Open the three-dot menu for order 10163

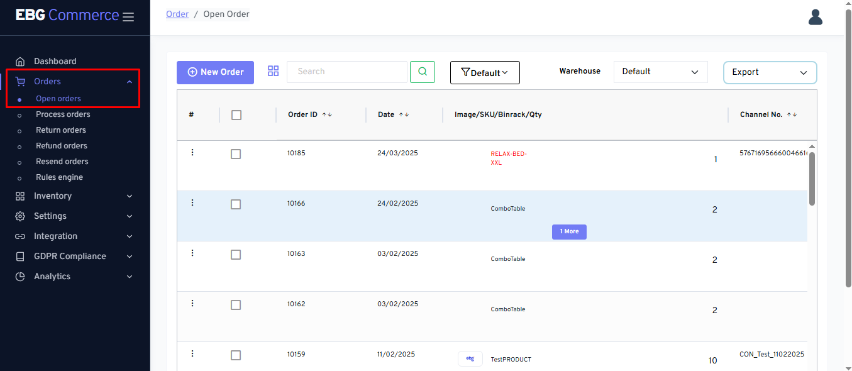192,253
